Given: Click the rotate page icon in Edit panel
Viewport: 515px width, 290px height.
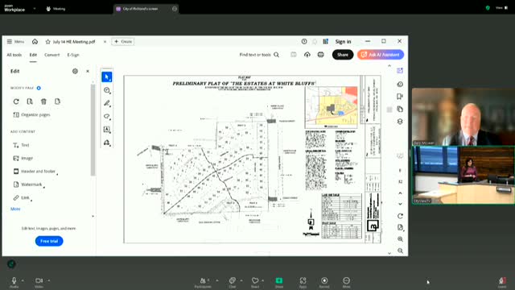Looking at the screenshot, I should tap(16, 101).
